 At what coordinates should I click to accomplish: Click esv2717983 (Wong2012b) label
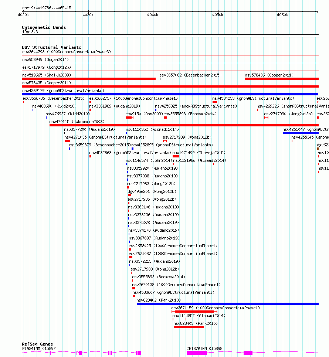pos(152,184)
